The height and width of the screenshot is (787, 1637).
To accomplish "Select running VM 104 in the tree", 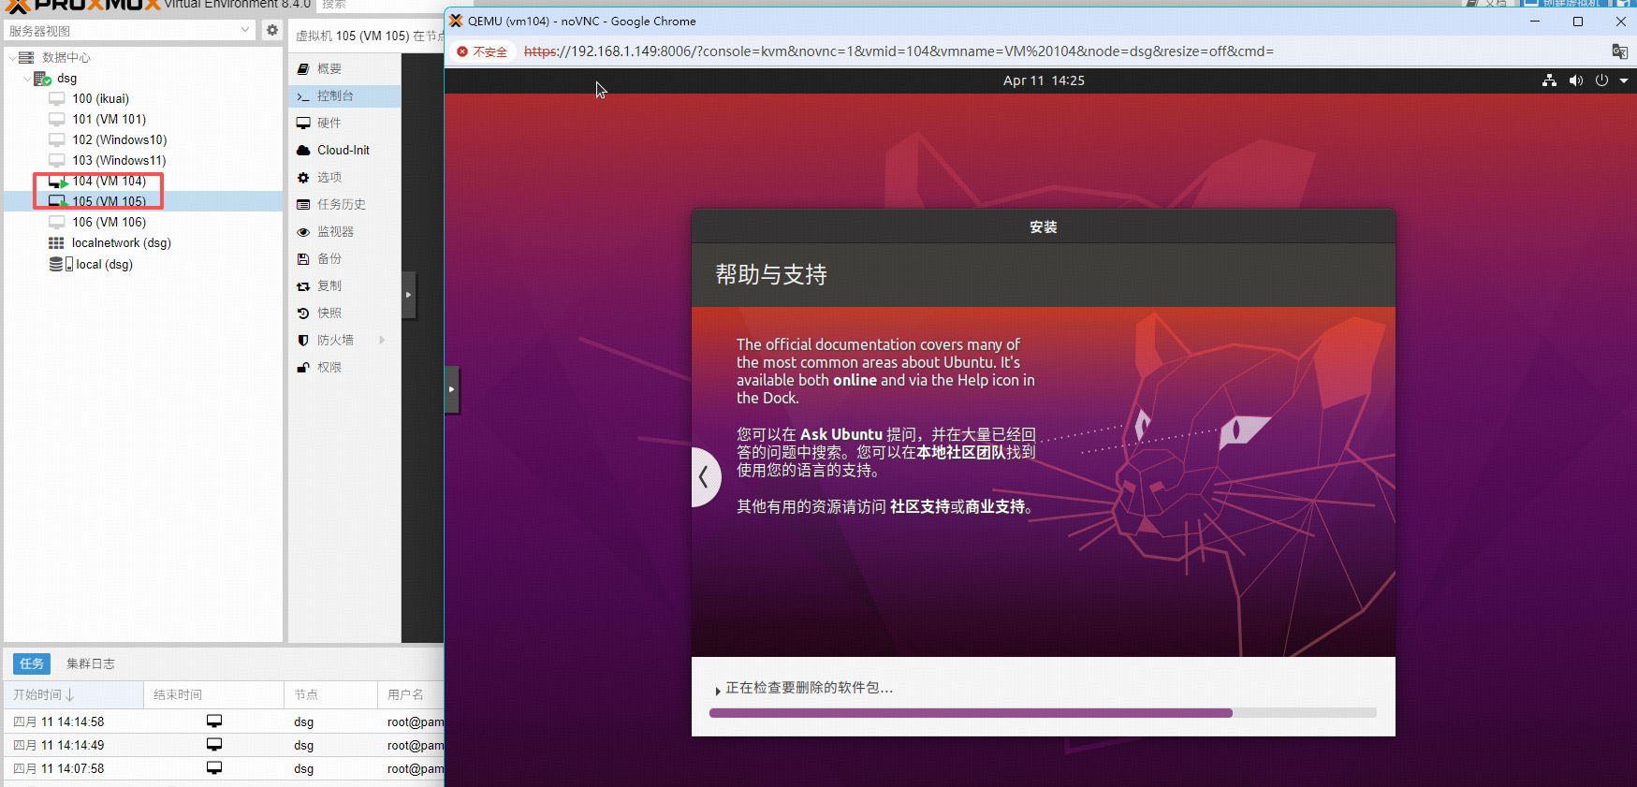I will (x=109, y=182).
